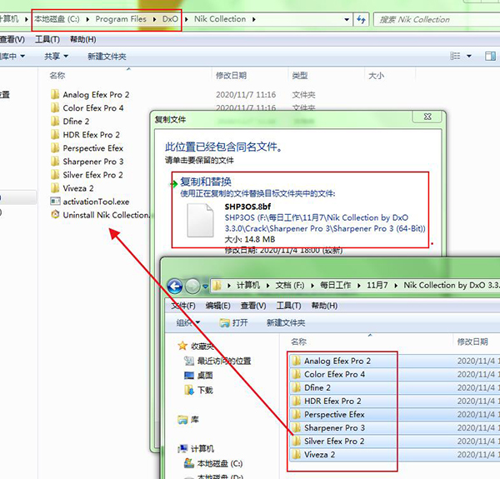
Task: Close the 复制文件 dialog
Action: coord(427,117)
